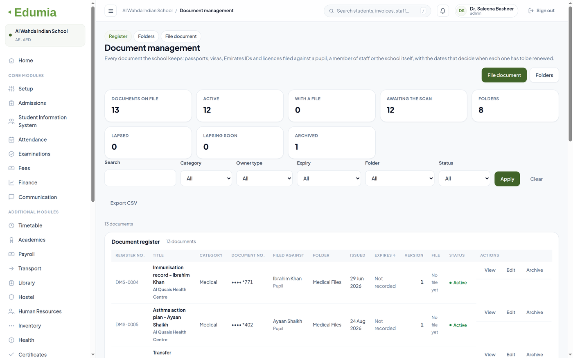Click the Examinations check-circle icon
The image size is (573, 358).
point(11,154)
